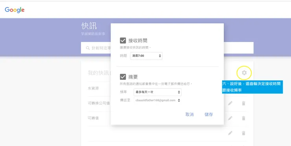Screen dimensions: 291x146
Task: Delete the 可轉債 alert with trash icon
Action: point(243,118)
